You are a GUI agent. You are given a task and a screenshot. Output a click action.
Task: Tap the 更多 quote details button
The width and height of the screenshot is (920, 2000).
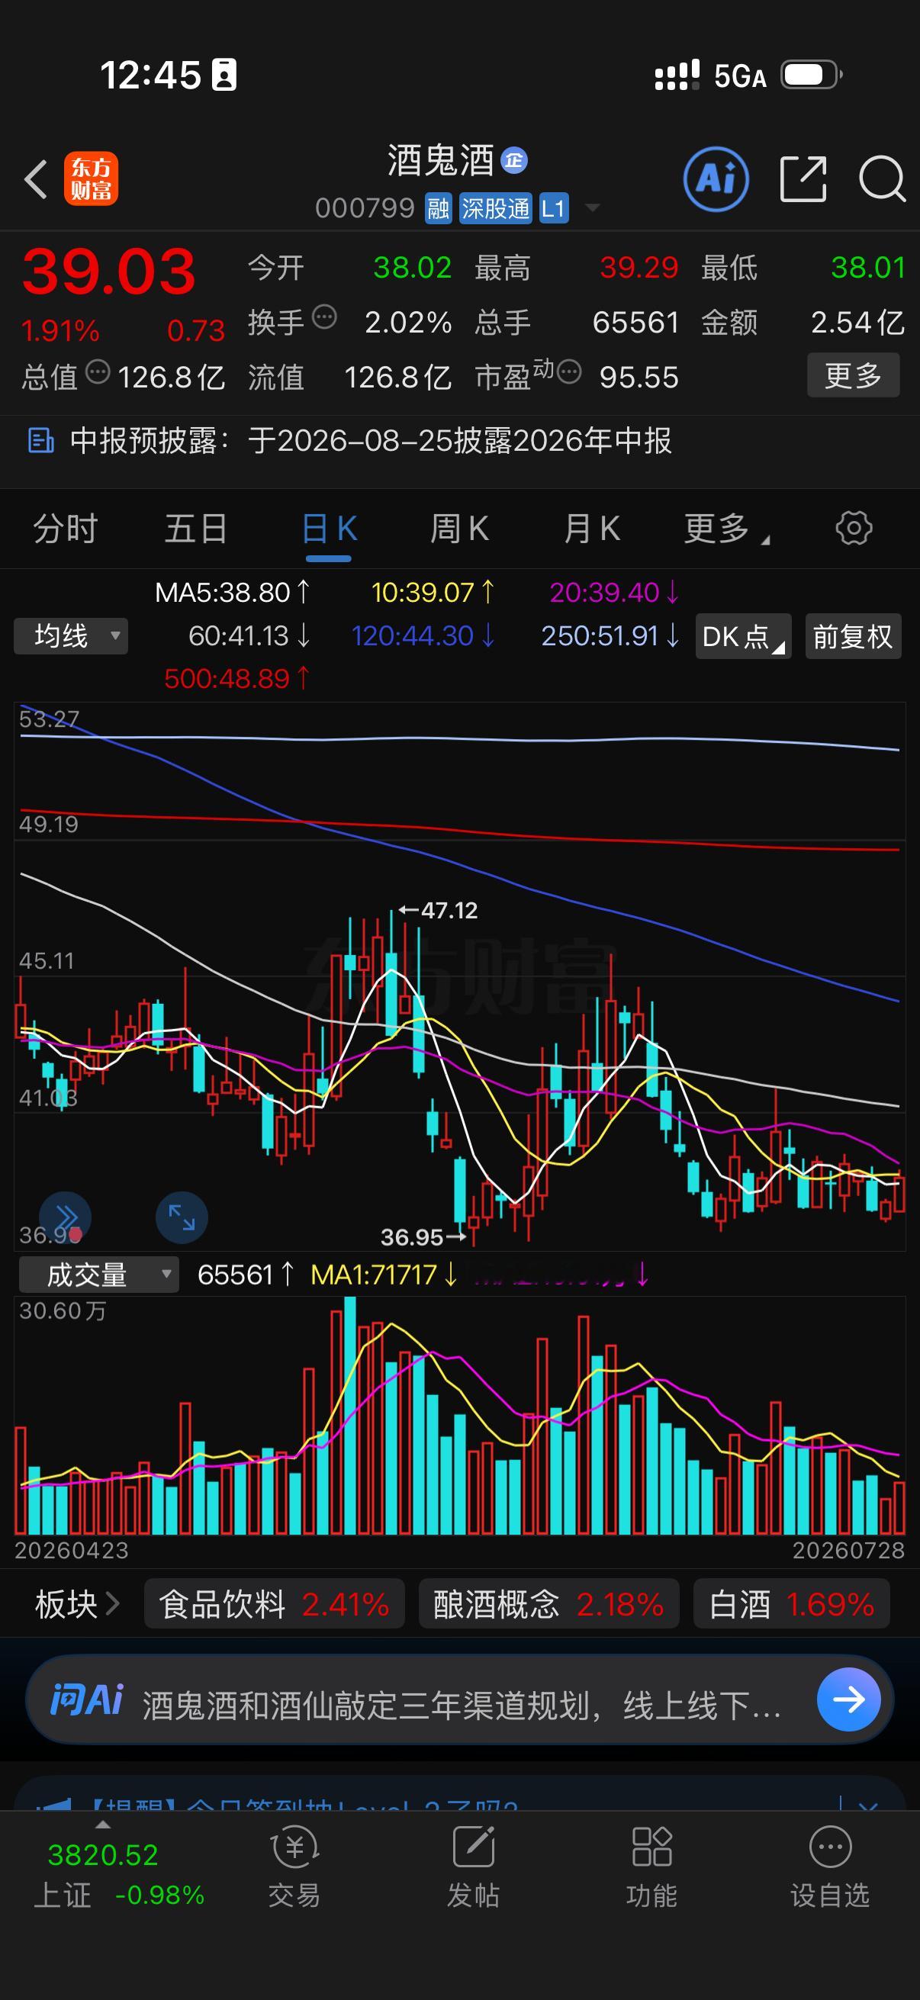click(x=853, y=376)
